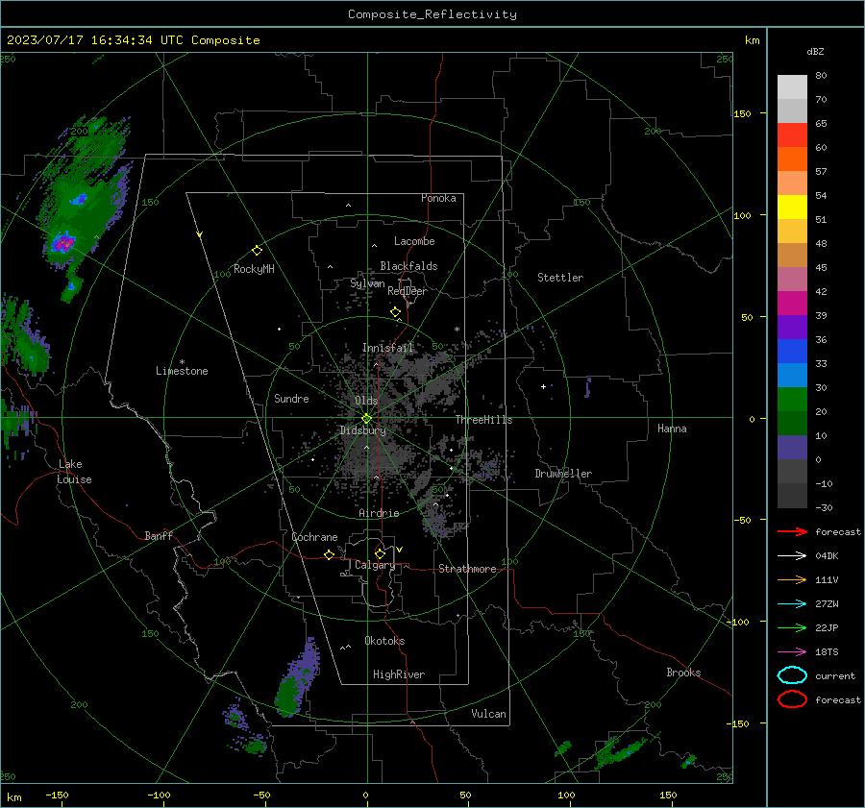Image resolution: width=865 pixels, height=808 pixels.
Task: Click yellow diamond marker near RockyMH
Action: coord(257,251)
